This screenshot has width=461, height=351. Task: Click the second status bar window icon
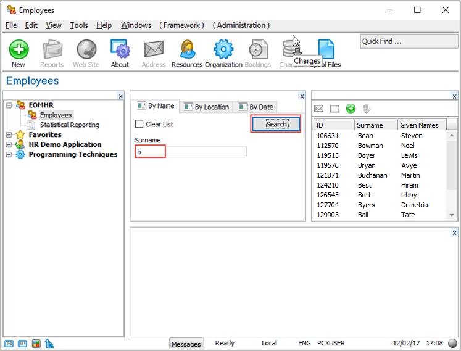(x=23, y=344)
